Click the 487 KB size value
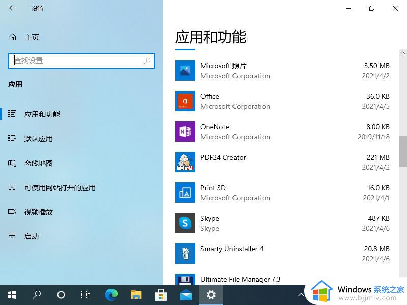 (379, 218)
